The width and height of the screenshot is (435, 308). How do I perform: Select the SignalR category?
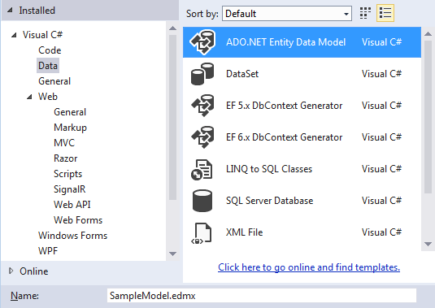tap(69, 189)
